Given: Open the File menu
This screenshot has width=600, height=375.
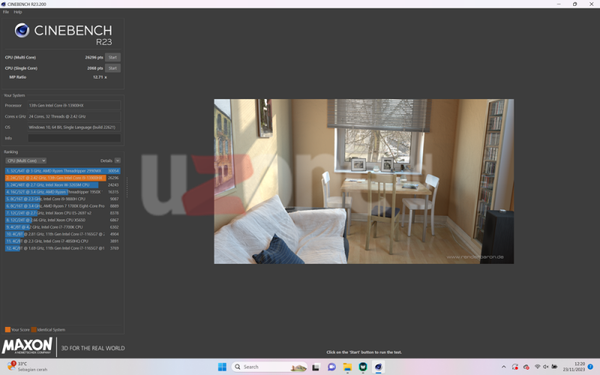Looking at the screenshot, I should pyautogui.click(x=6, y=12).
